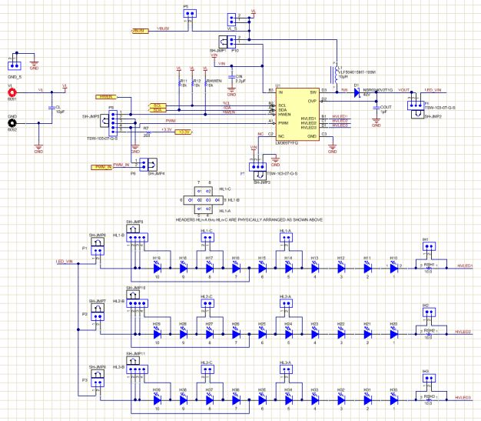Click the IH3 header above RSH3

[429, 378]
